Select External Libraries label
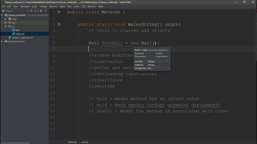The height and width of the screenshot is (144, 257). (x=16, y=41)
